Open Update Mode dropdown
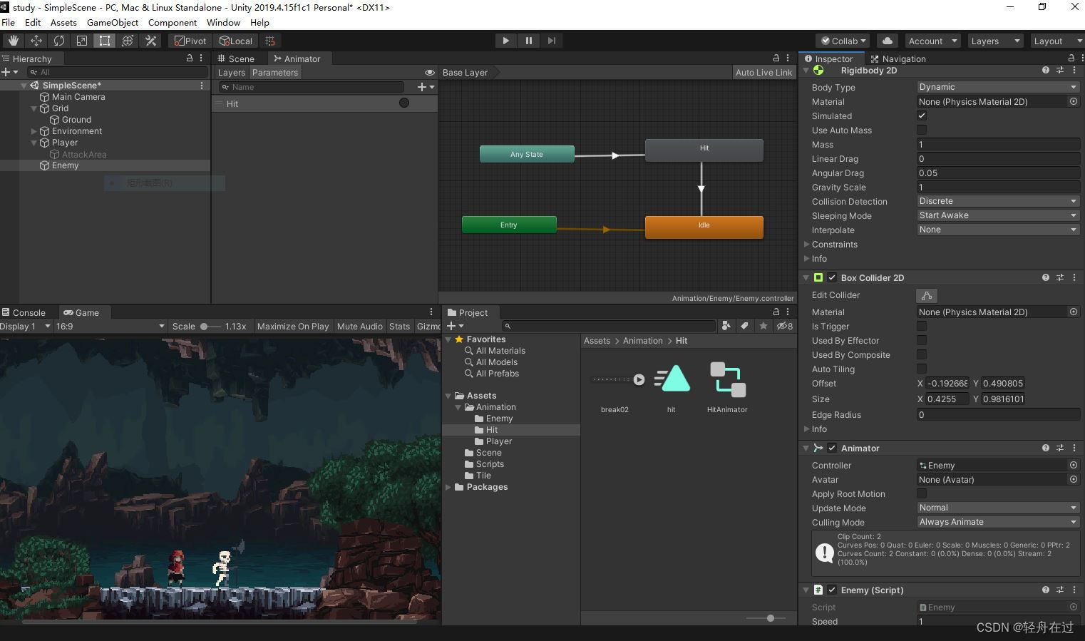The height and width of the screenshot is (641, 1085). (x=998, y=508)
